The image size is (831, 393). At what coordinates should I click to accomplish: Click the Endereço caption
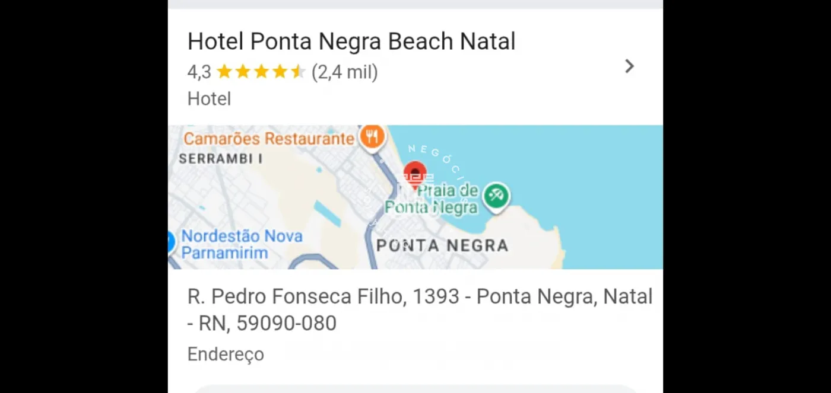[x=226, y=354]
